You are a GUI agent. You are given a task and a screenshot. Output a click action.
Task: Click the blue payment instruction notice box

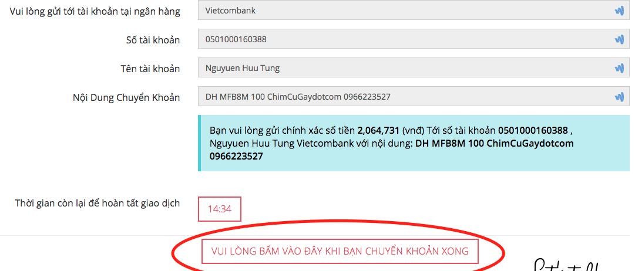414,143
